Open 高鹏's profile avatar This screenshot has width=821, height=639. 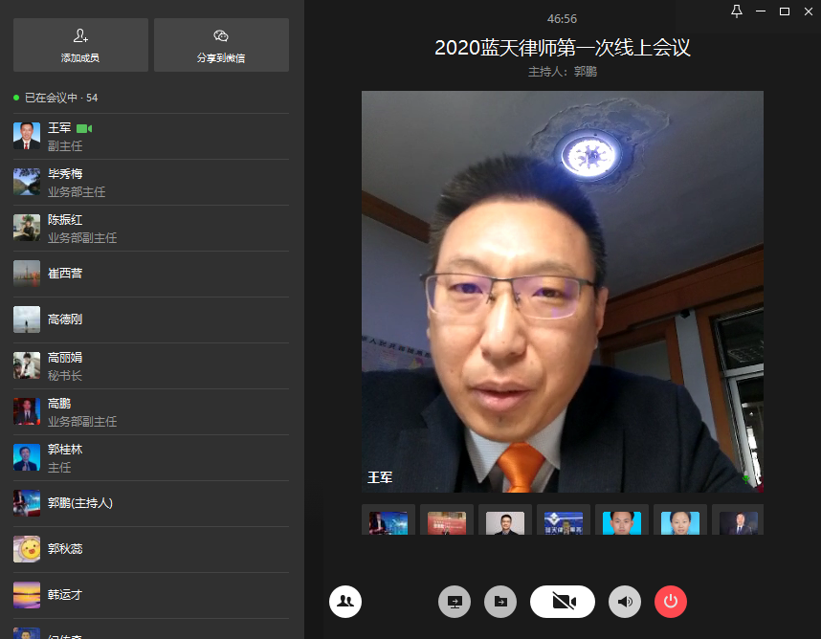27,411
